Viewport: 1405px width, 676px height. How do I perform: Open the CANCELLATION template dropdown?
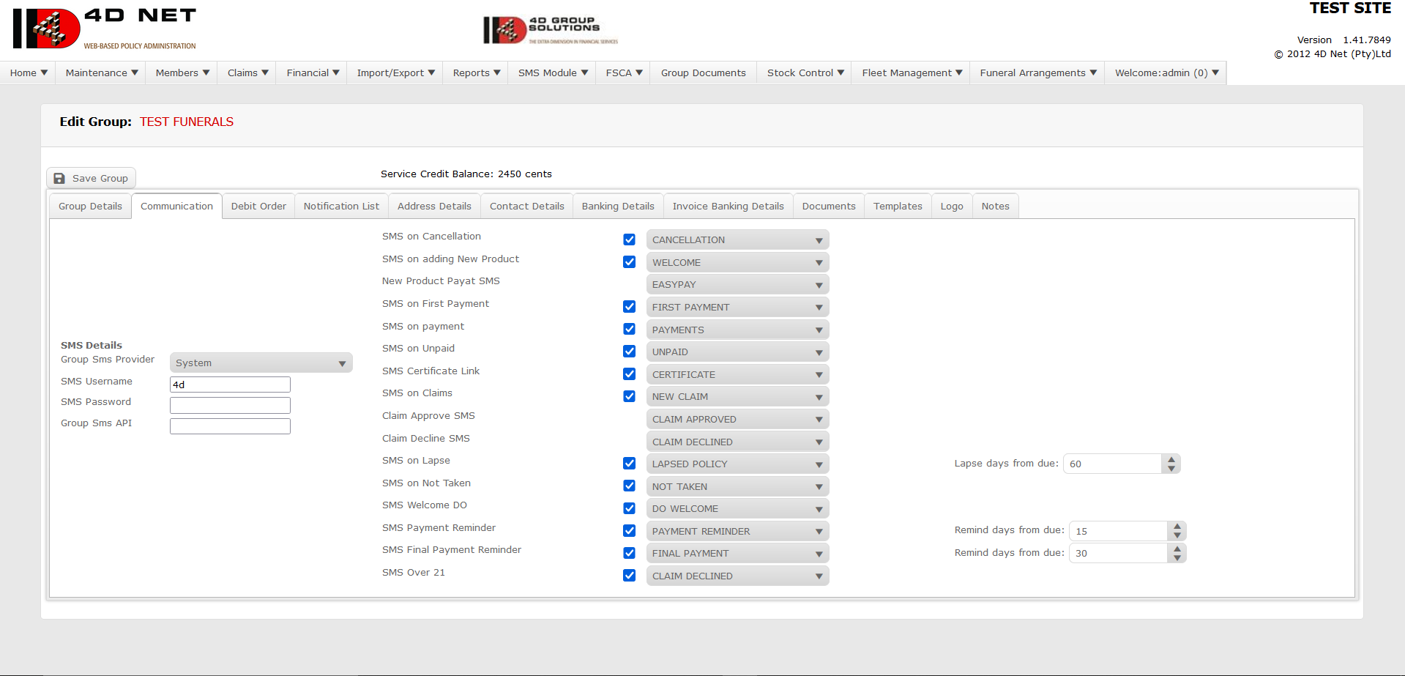(x=737, y=239)
